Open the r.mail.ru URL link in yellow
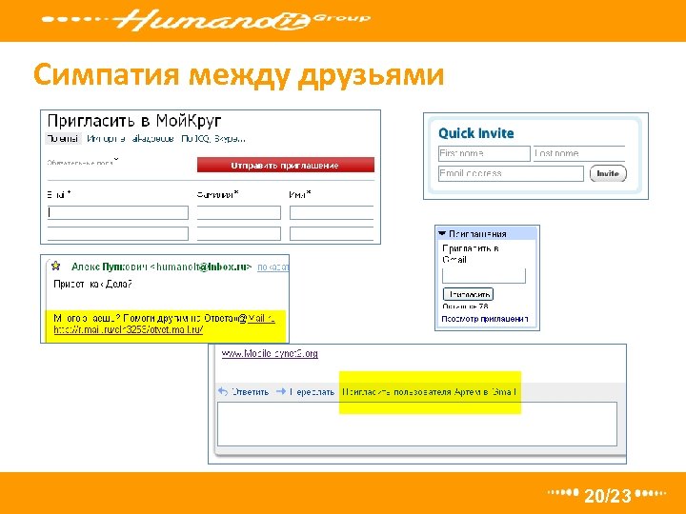686x514 pixels. click(129, 329)
